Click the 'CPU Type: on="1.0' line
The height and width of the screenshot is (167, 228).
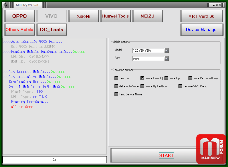pos(29,97)
